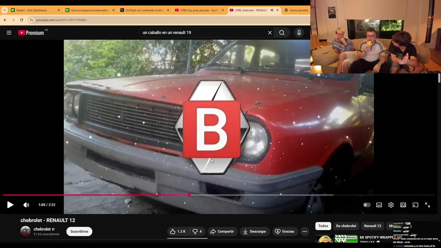The width and height of the screenshot is (441, 248).
Task: Open the YouTube hamburger guide menu
Action: click(x=9, y=33)
